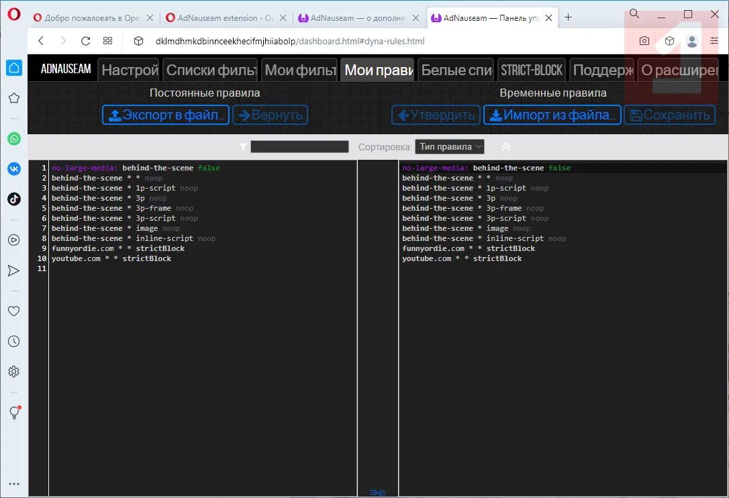Screen dimensions: 729x498
Task: Switch to Списки фильтров tab
Action: point(210,70)
